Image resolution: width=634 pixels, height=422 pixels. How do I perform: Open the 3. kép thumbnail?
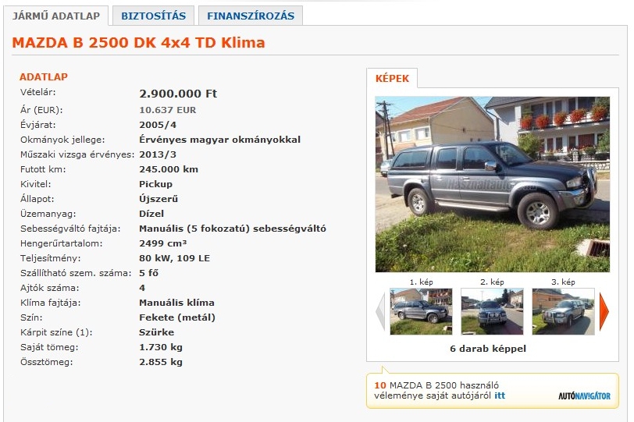(x=563, y=311)
